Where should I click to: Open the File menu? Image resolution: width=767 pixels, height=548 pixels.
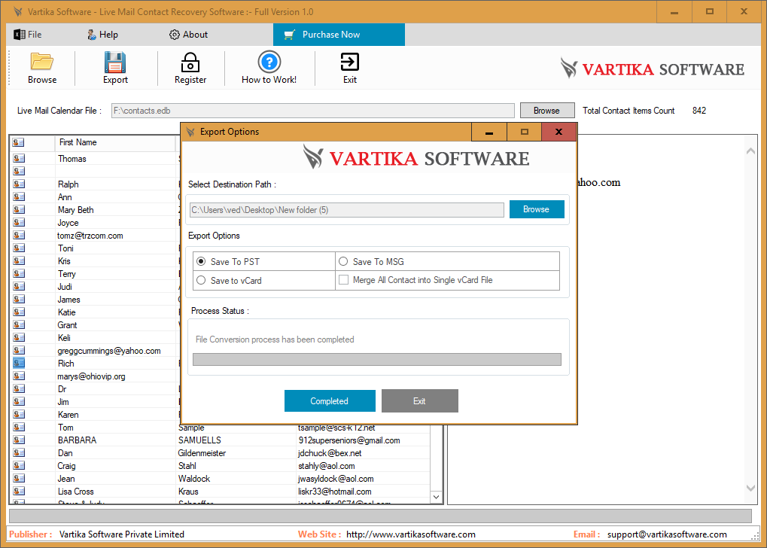tap(28, 35)
